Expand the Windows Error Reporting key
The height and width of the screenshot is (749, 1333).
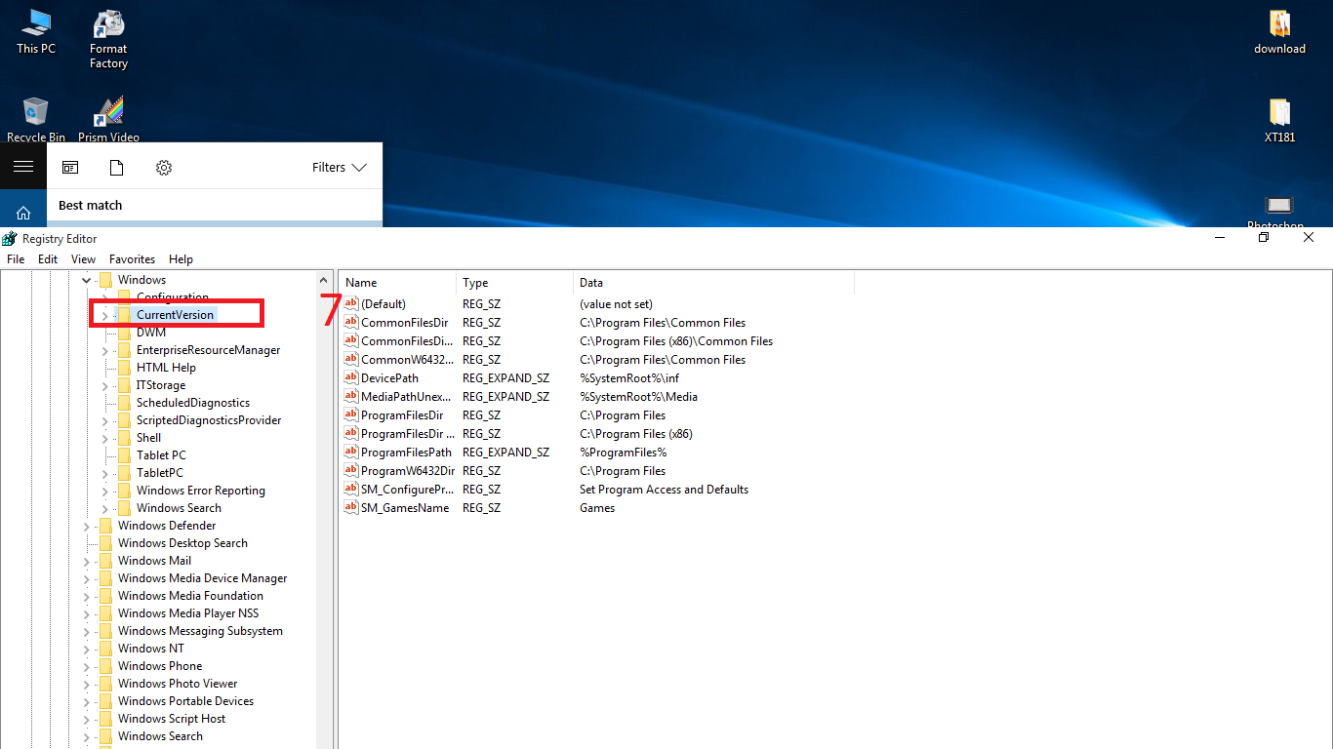(105, 492)
